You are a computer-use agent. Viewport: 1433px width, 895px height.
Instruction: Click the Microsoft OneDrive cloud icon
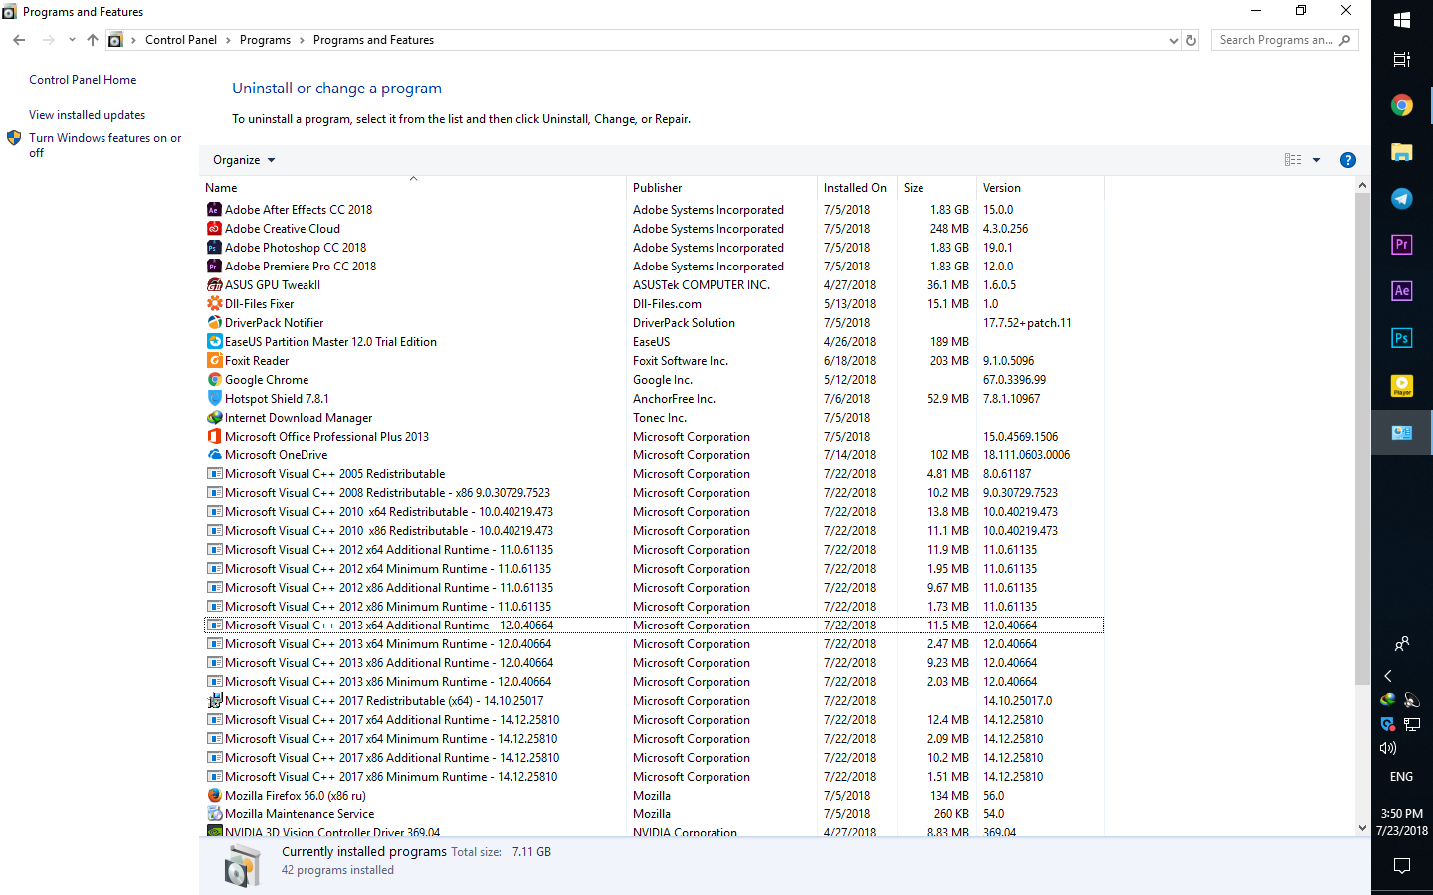point(214,455)
